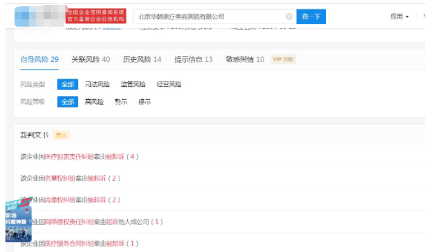Viewport: 429px width, 252px height.
Task: Open 名誉权纠纷 被起诉 (2) entry
Action: tap(70, 178)
